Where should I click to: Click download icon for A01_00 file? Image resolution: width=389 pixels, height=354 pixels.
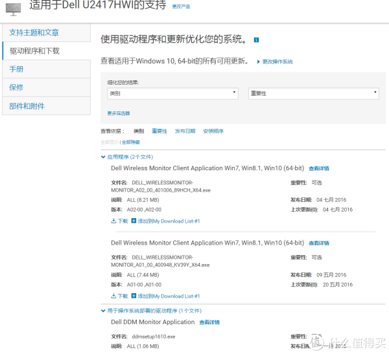click(113, 296)
